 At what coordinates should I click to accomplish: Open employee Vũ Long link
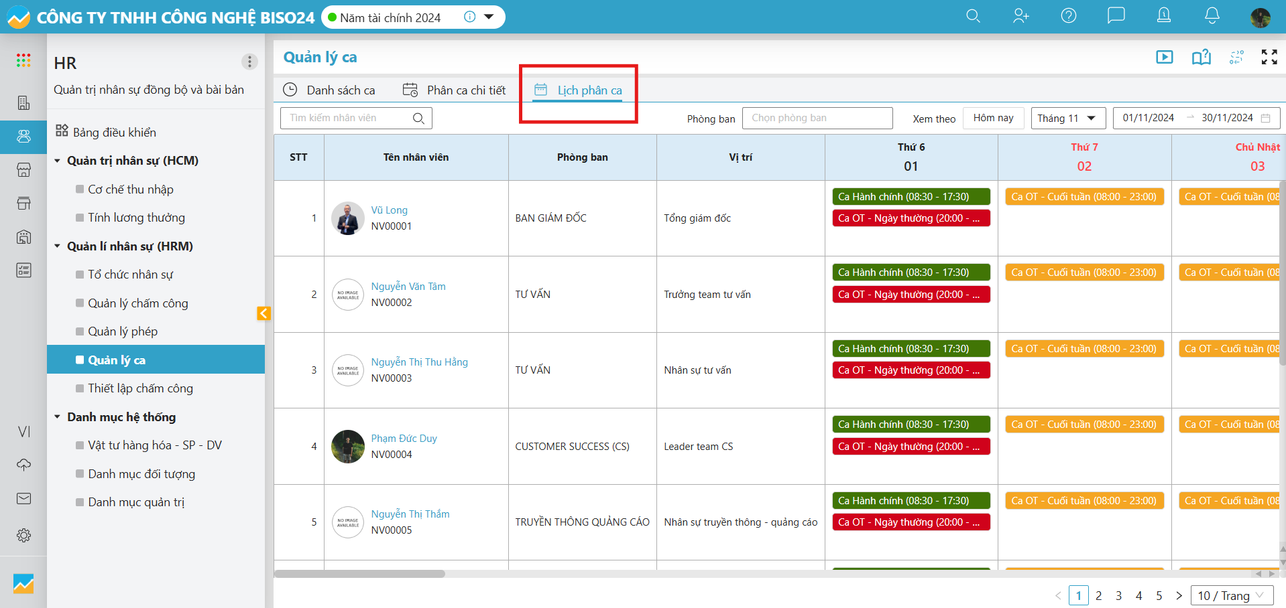389,210
